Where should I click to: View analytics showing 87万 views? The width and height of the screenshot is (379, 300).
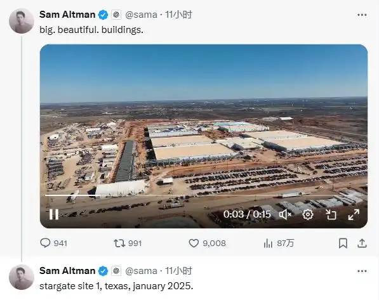279,243
